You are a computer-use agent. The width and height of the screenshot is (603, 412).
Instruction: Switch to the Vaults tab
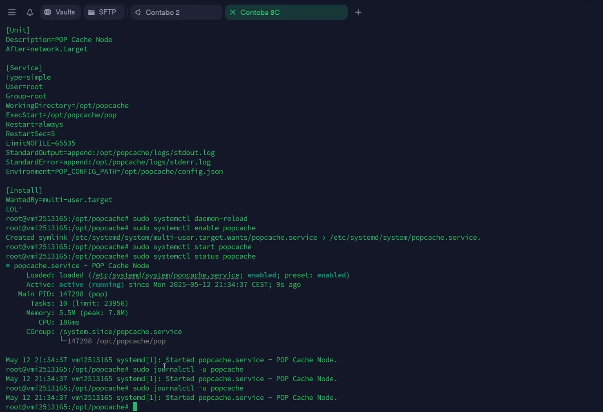click(60, 12)
